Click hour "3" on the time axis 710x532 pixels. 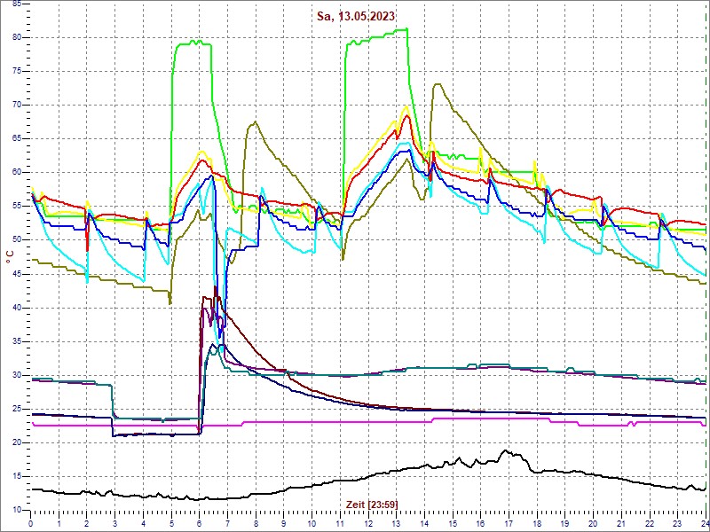[115, 523]
